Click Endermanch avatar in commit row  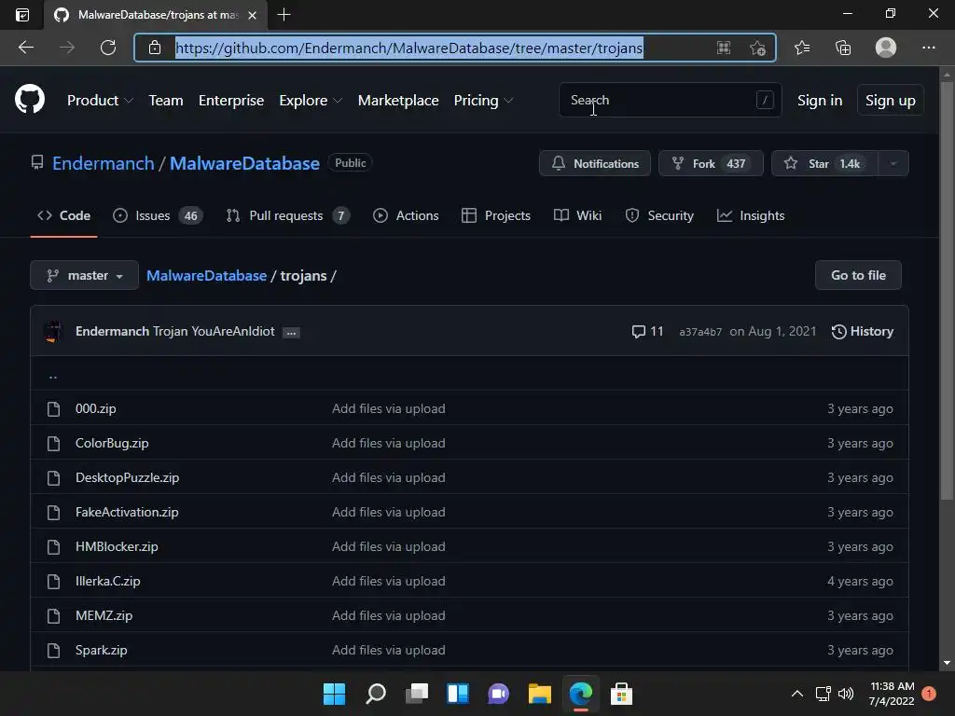click(x=53, y=331)
